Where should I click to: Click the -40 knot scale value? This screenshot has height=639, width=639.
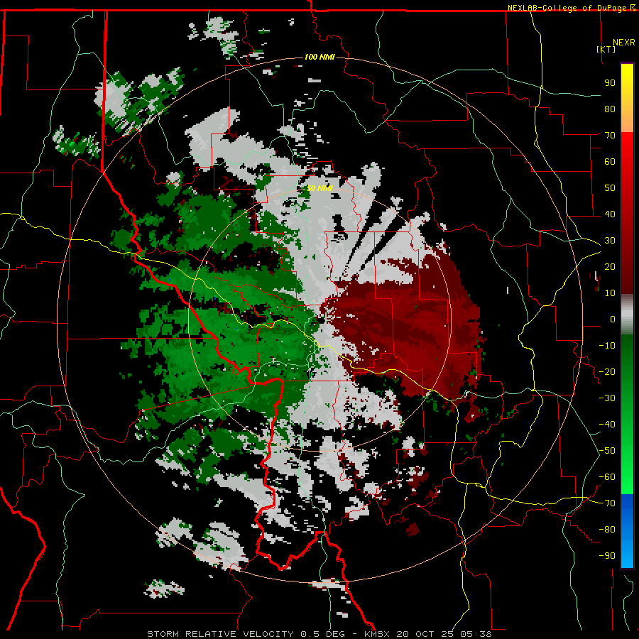[x=607, y=425]
